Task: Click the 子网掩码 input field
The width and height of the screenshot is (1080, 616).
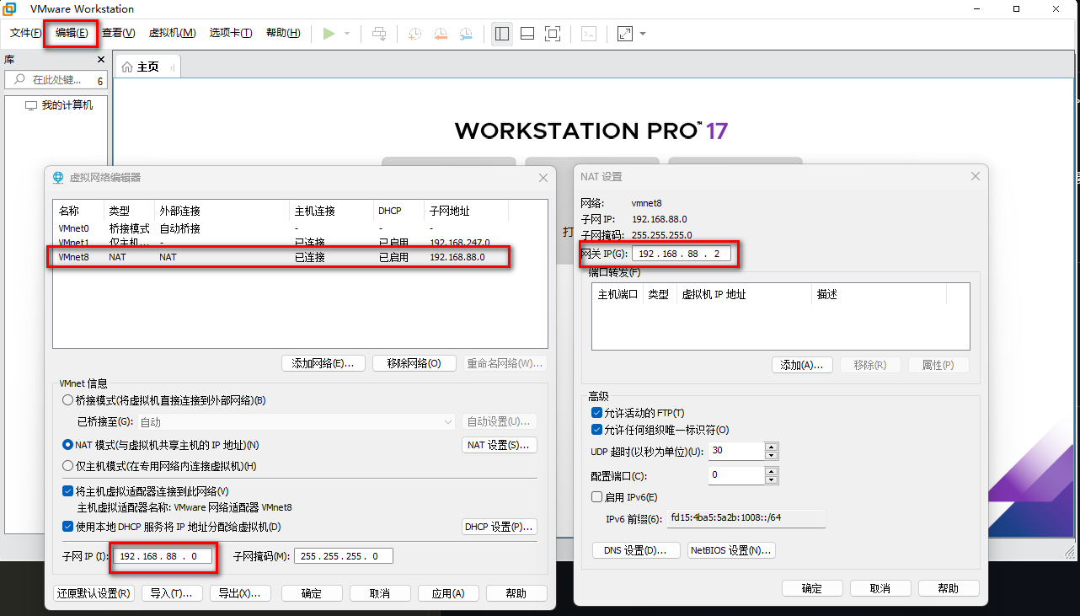Action: (x=343, y=556)
